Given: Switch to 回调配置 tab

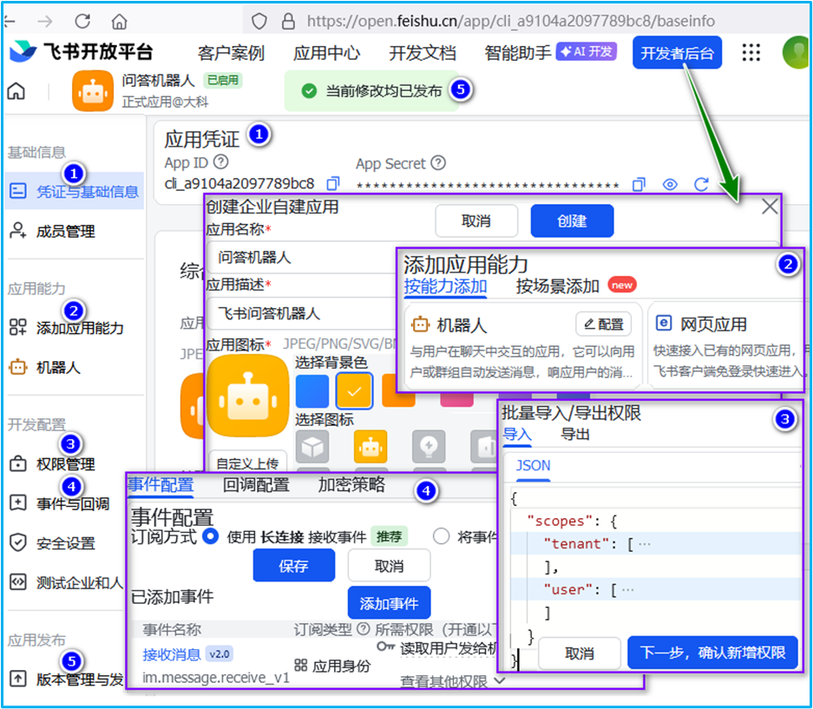Looking at the screenshot, I should 256,485.
